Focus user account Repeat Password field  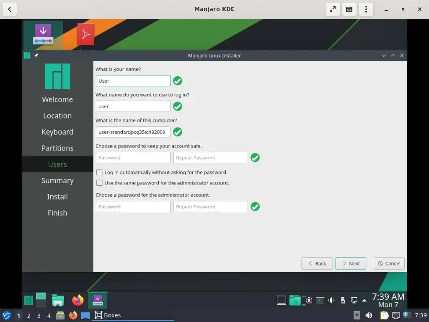click(x=211, y=158)
